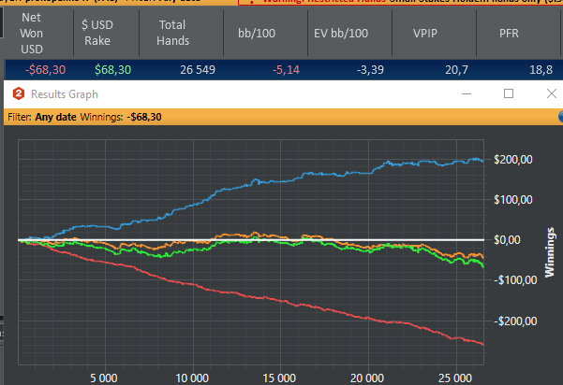Select the -5,14 bb/100 cell
This screenshot has width=563, height=385.
[286, 69]
